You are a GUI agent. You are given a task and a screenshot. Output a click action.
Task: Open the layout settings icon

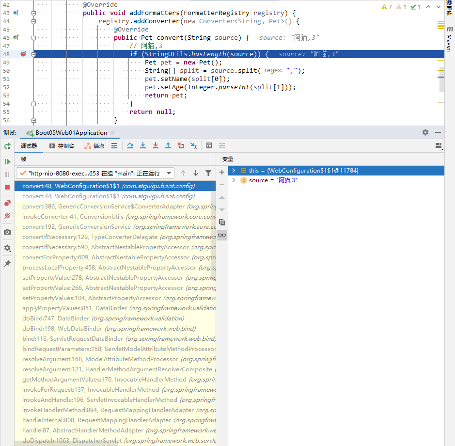[439, 146]
